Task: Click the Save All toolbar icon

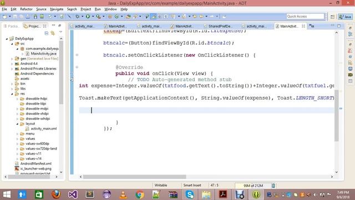Action: [x=21, y=16]
